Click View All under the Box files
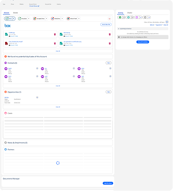 click(58, 51)
